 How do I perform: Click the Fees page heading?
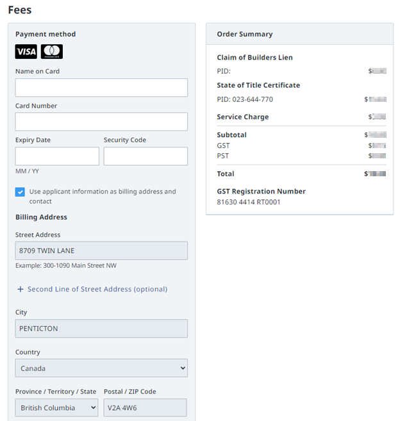[19, 10]
